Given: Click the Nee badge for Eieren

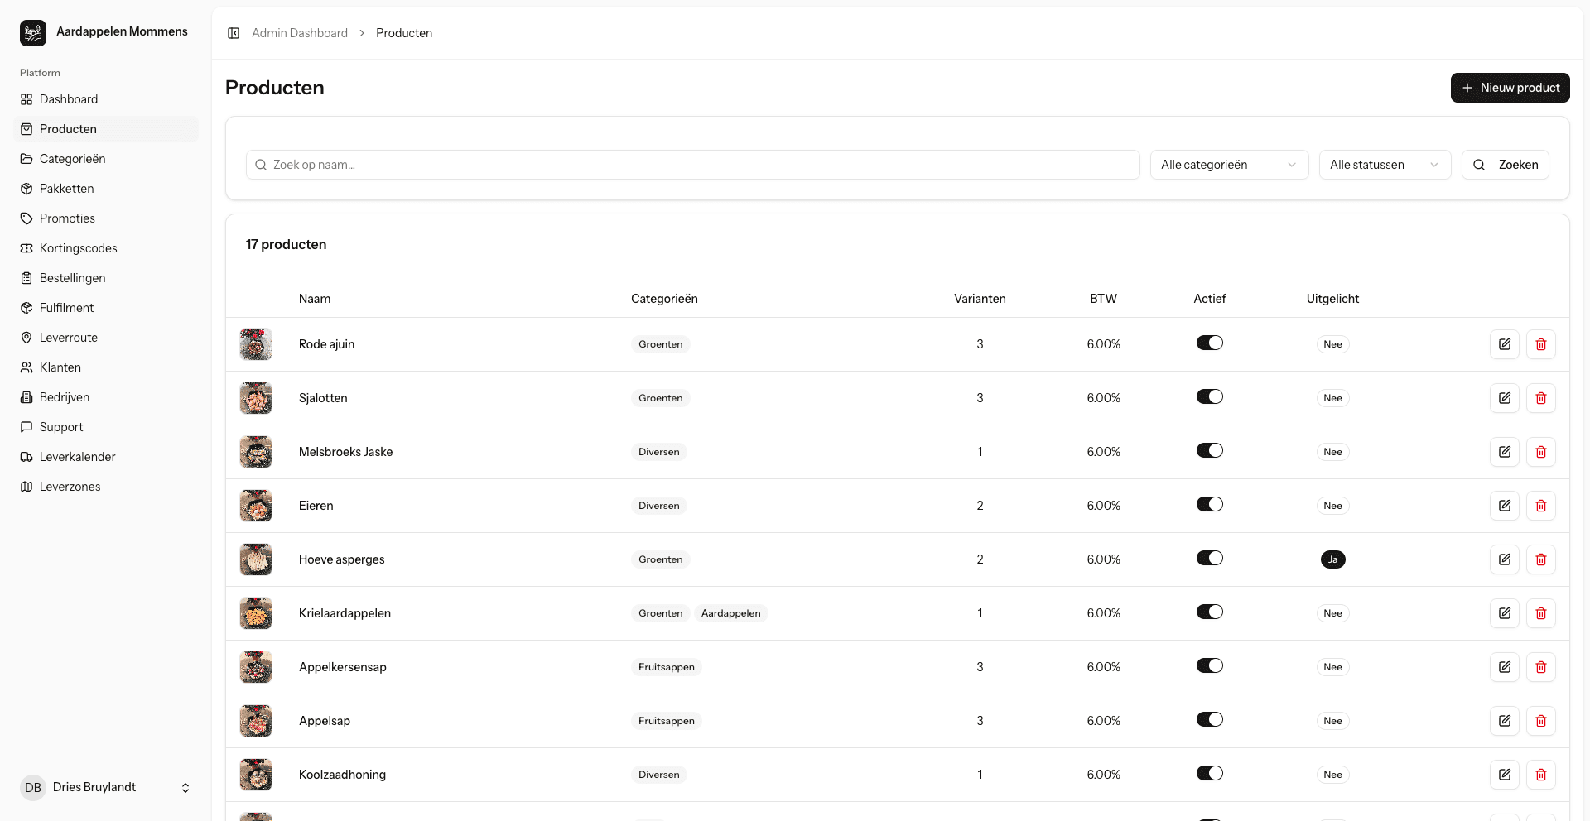Looking at the screenshot, I should pyautogui.click(x=1332, y=506).
